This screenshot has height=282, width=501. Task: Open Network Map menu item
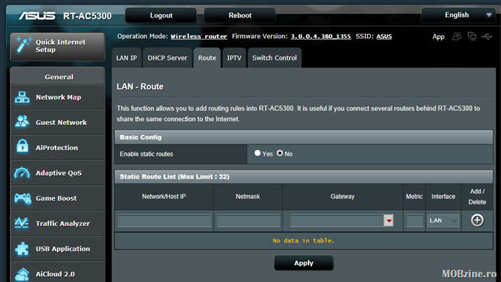[57, 97]
